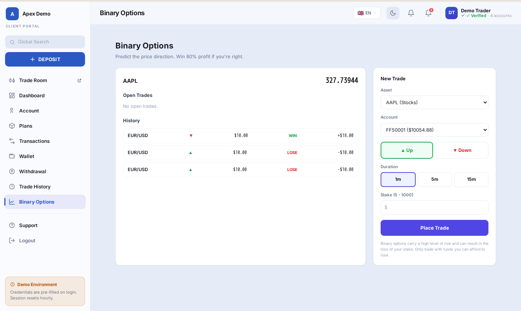Click the Dashboard grid icon
The width and height of the screenshot is (521, 311).
click(x=12, y=95)
